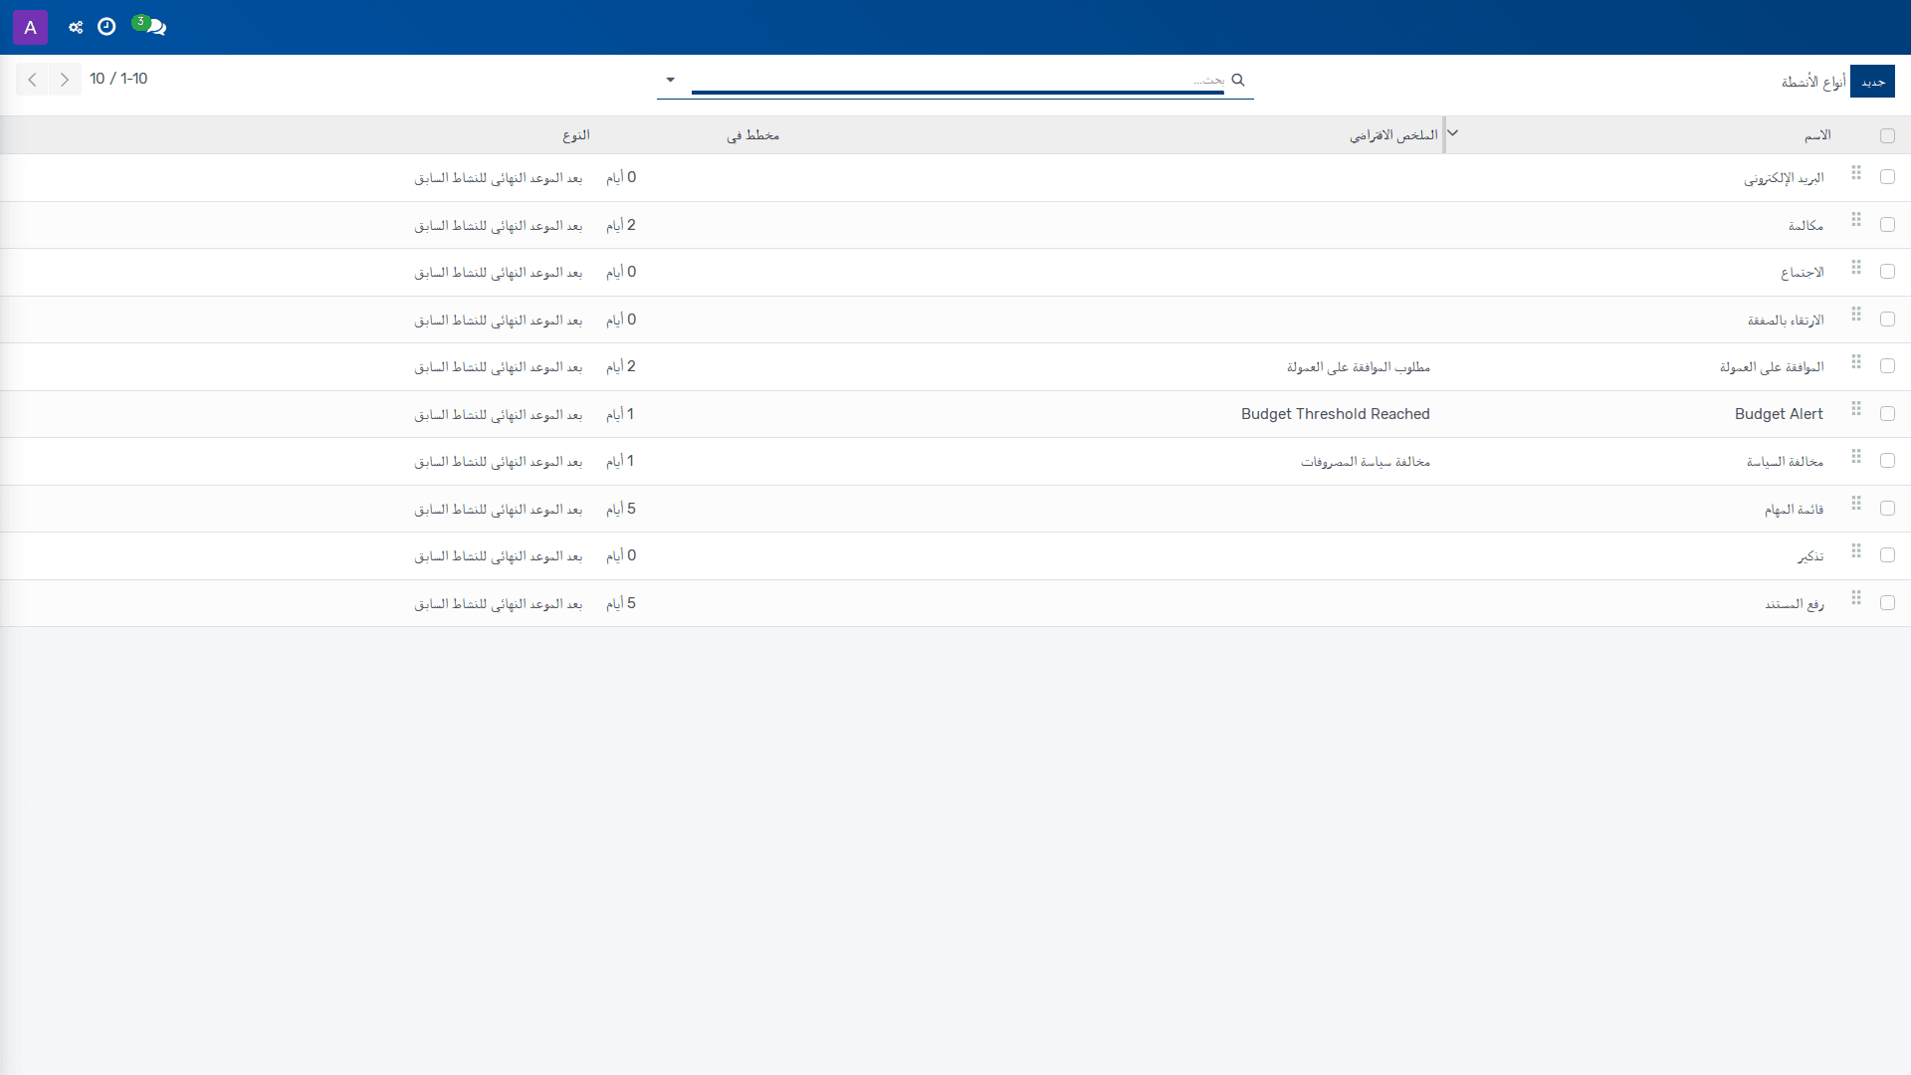The width and height of the screenshot is (1911, 1075).
Task: Sort by الملخص الافتراضي column header
Action: 1393,135
